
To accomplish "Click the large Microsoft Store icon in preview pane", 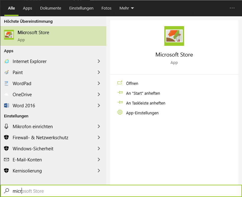I will (174, 36).
